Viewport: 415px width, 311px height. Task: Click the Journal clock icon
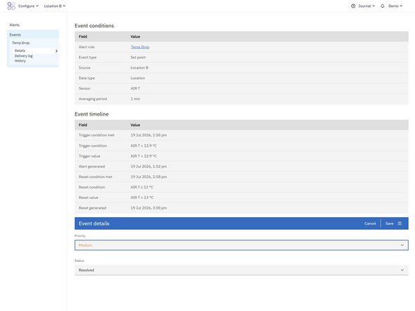click(x=353, y=6)
